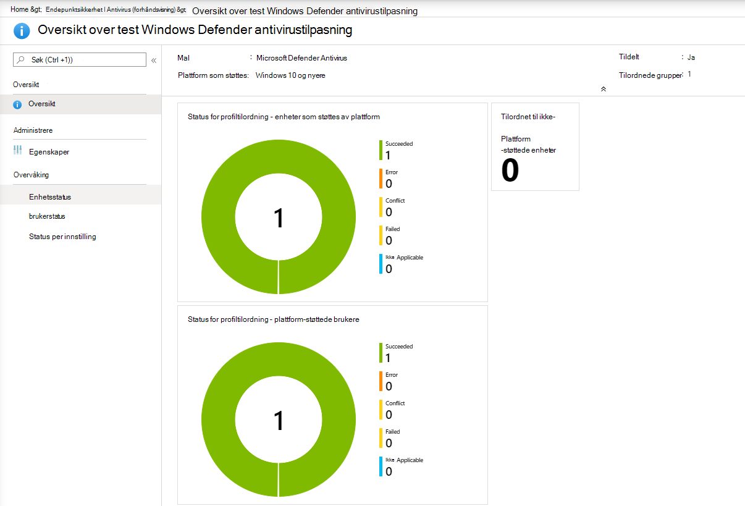
Task: Click title "Status for profiltilordning - enheter som støttes av plattform"
Action: pyautogui.click(x=284, y=117)
